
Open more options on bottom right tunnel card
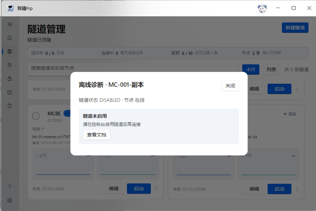[x=297, y=189]
